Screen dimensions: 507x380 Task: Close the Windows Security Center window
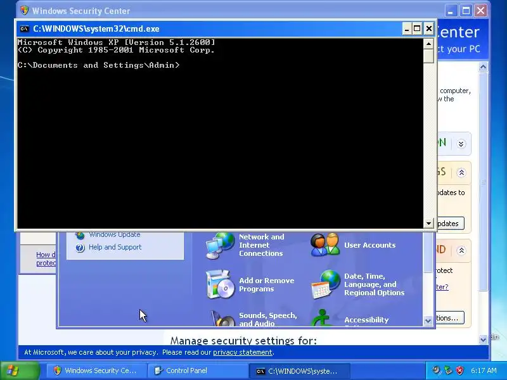tap(481, 11)
